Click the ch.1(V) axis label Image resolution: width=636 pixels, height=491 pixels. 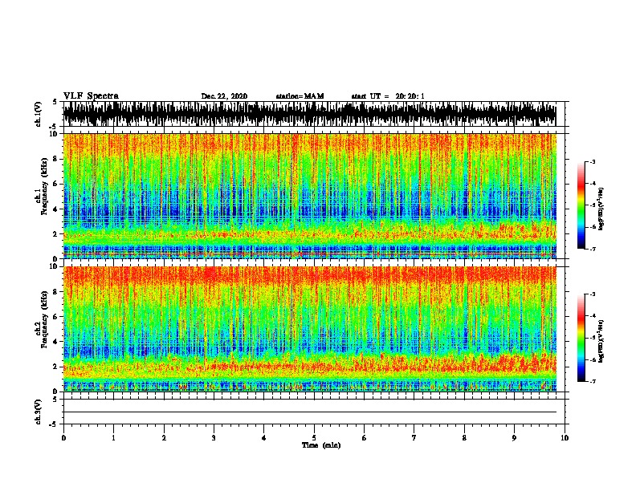click(39, 114)
